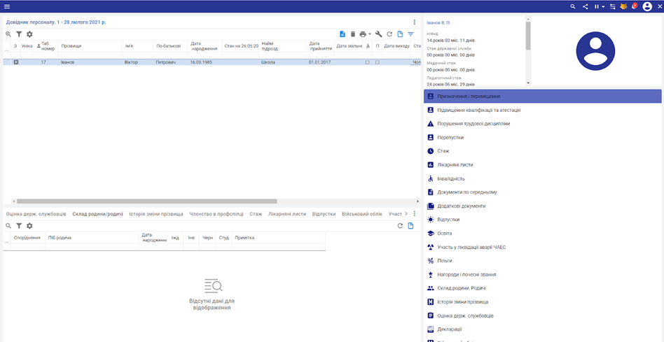Open 'Лікарняні листи' in the right sidebar
This screenshot has height=342, width=664.
coord(455,165)
